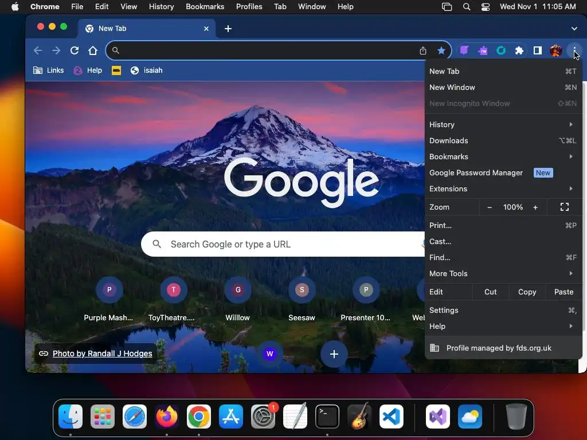
Task: Open the yellow icon bookmark
Action: pos(116,70)
